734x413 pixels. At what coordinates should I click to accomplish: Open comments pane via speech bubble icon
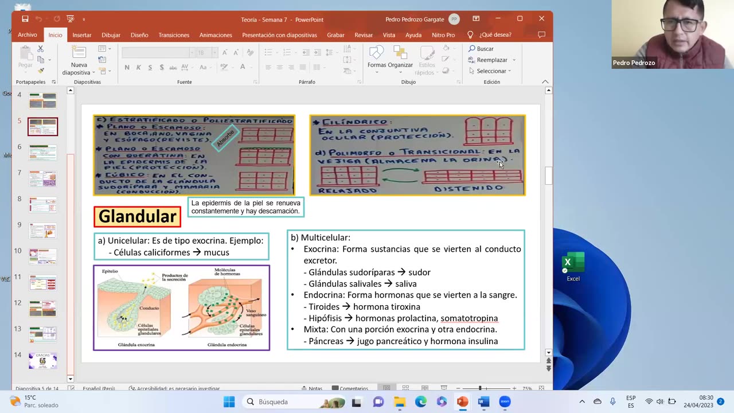click(x=541, y=35)
